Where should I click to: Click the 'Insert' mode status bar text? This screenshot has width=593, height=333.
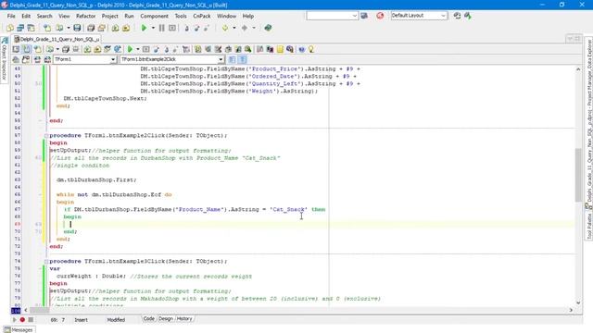click(81, 320)
